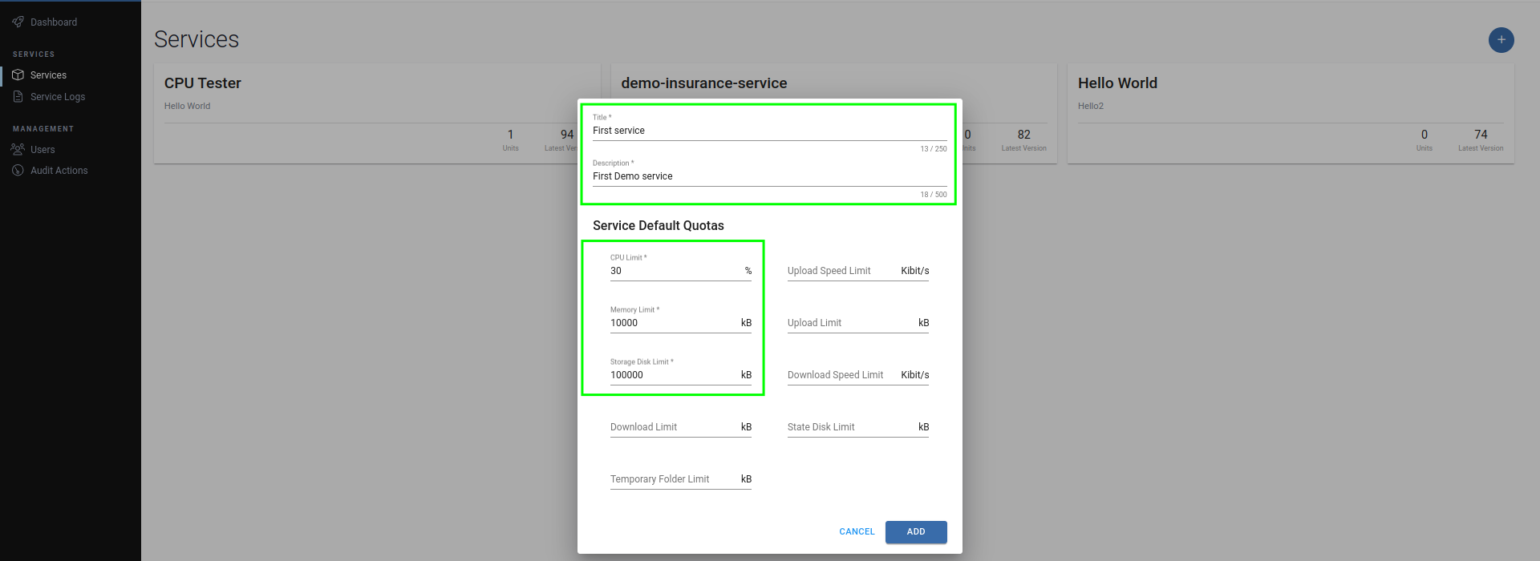1540x561 pixels.
Task: Click 'Hello World' description under CPU Tester
Action: (187, 106)
